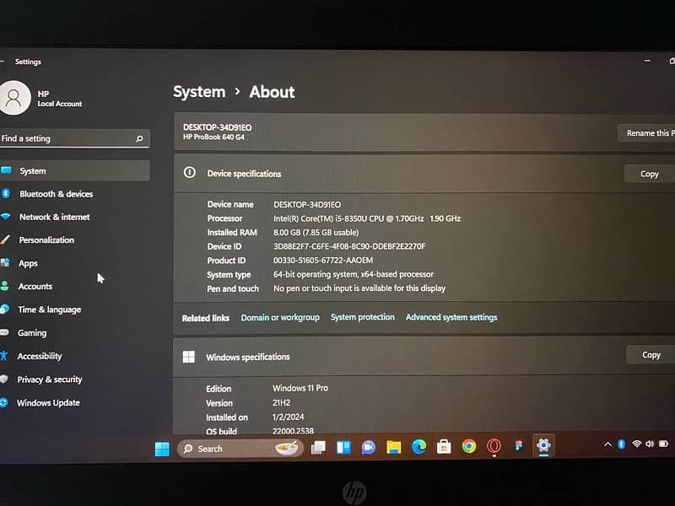Click the Rename this PC button

pyautogui.click(x=648, y=133)
